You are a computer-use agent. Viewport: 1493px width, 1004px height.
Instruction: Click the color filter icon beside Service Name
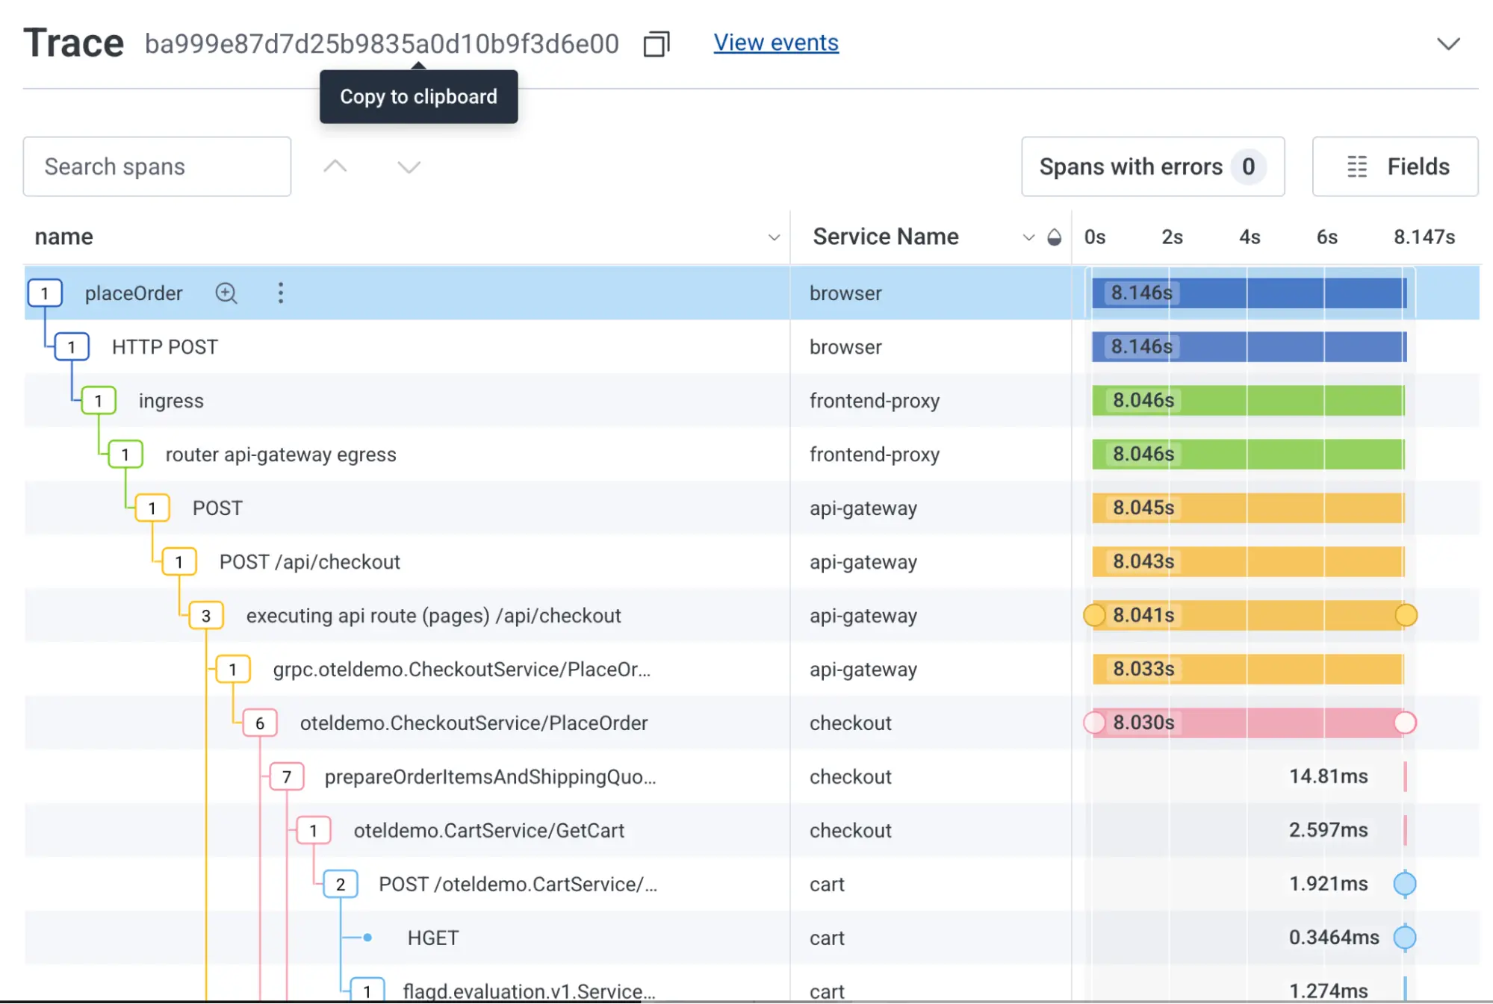coord(1053,237)
